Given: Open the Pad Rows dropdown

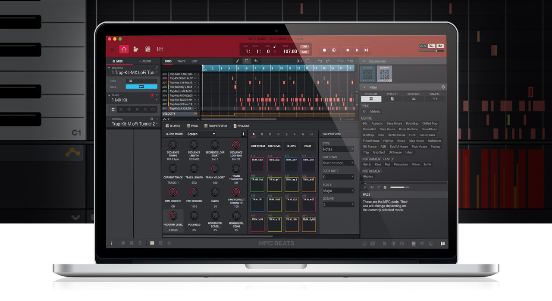Looking at the screenshot, I should click(338, 163).
